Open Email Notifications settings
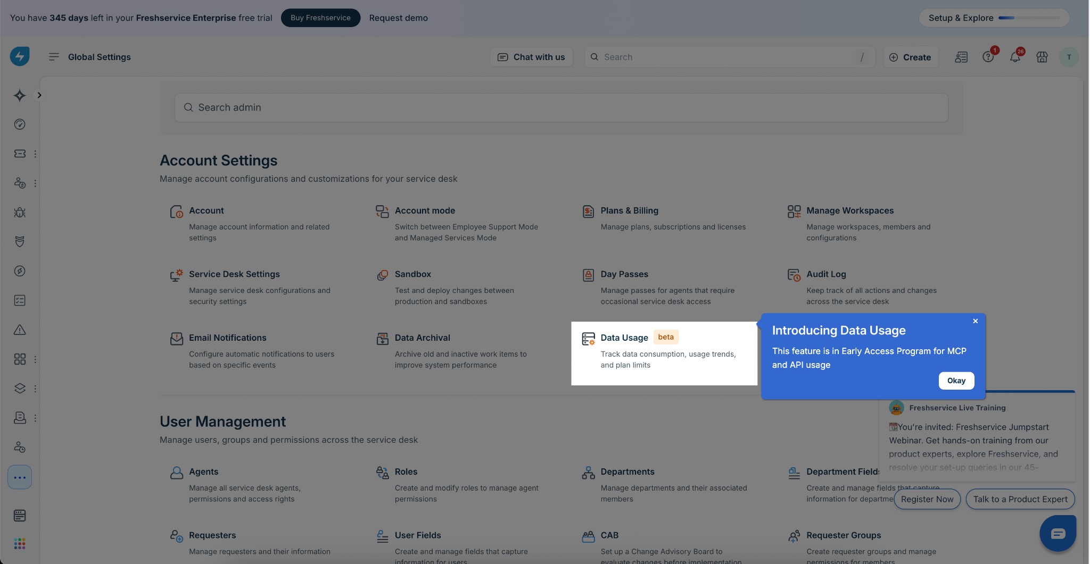This screenshot has height=564, width=1090. click(227, 338)
